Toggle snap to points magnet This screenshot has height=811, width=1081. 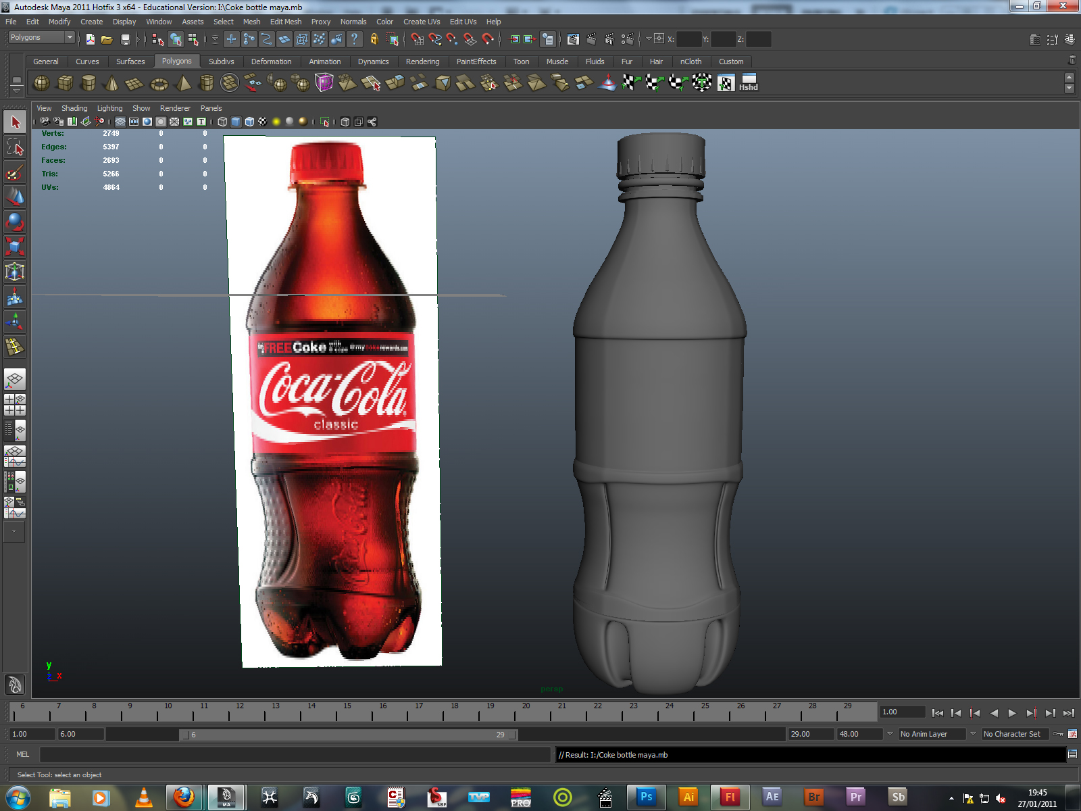(x=453, y=39)
